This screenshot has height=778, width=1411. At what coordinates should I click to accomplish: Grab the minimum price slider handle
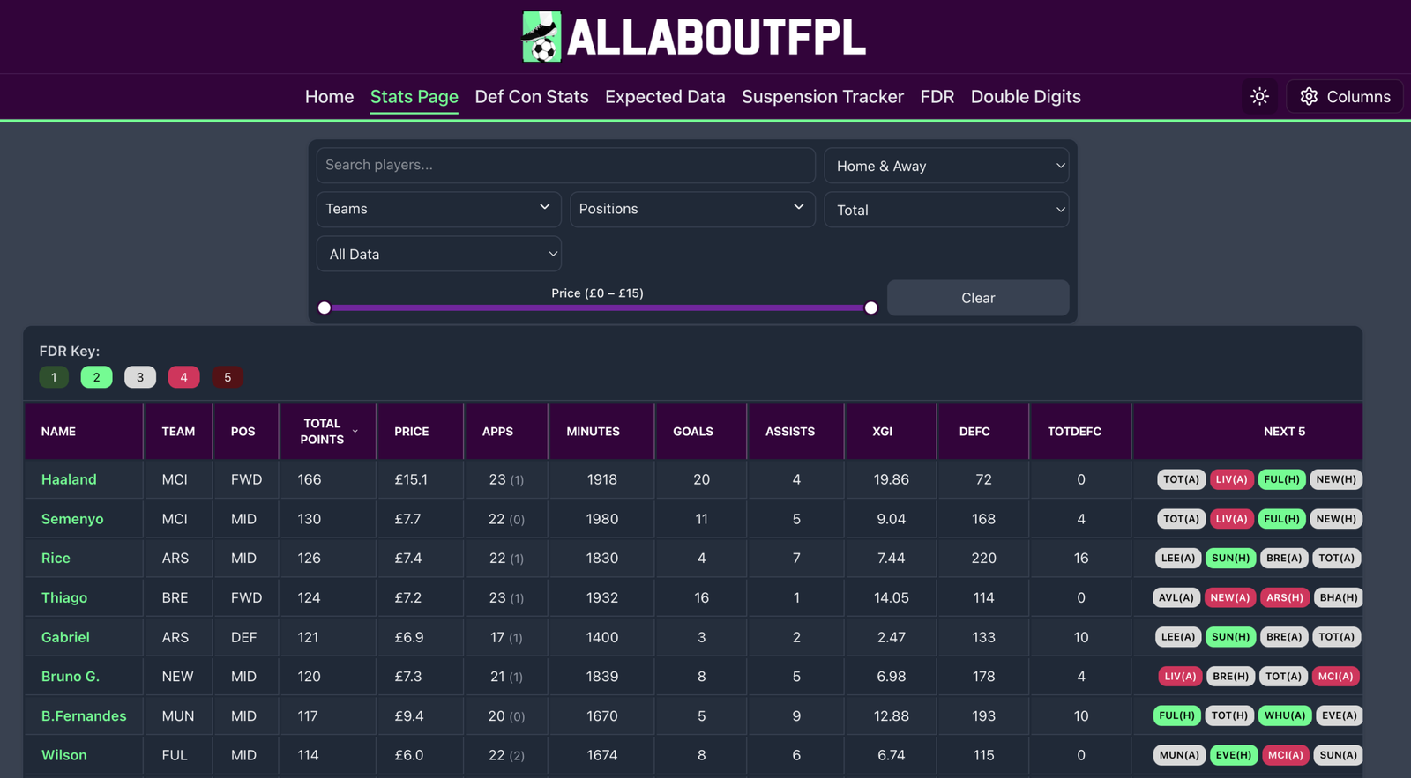point(325,307)
